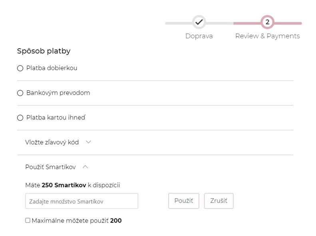The image size is (316, 236).
Task: Collapse the Použiť Smartíkov section
Action: tap(57, 167)
